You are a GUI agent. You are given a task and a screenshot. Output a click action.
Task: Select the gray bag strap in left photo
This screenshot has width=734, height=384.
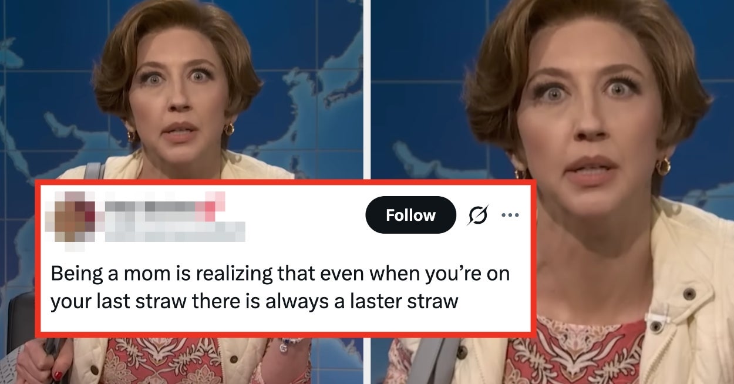(93, 171)
